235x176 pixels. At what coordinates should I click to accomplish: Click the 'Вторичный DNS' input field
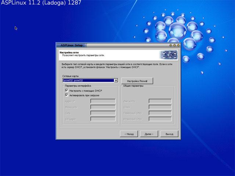pos(160,119)
